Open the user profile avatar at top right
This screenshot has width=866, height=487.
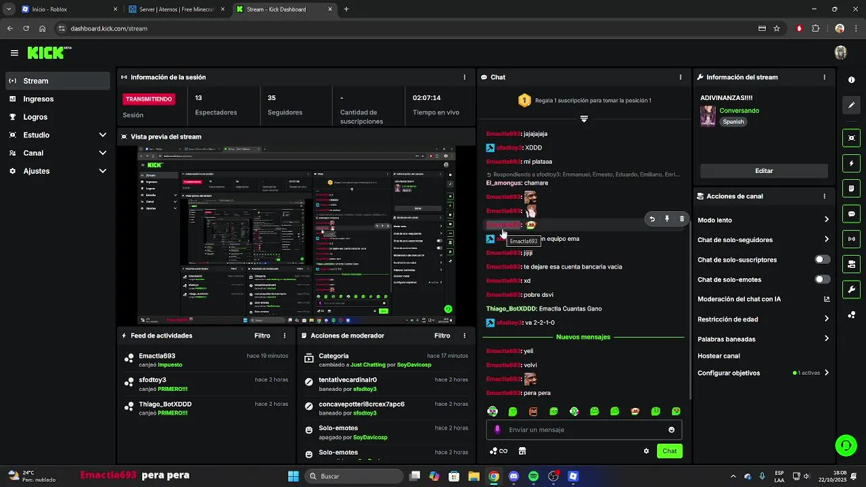841,53
